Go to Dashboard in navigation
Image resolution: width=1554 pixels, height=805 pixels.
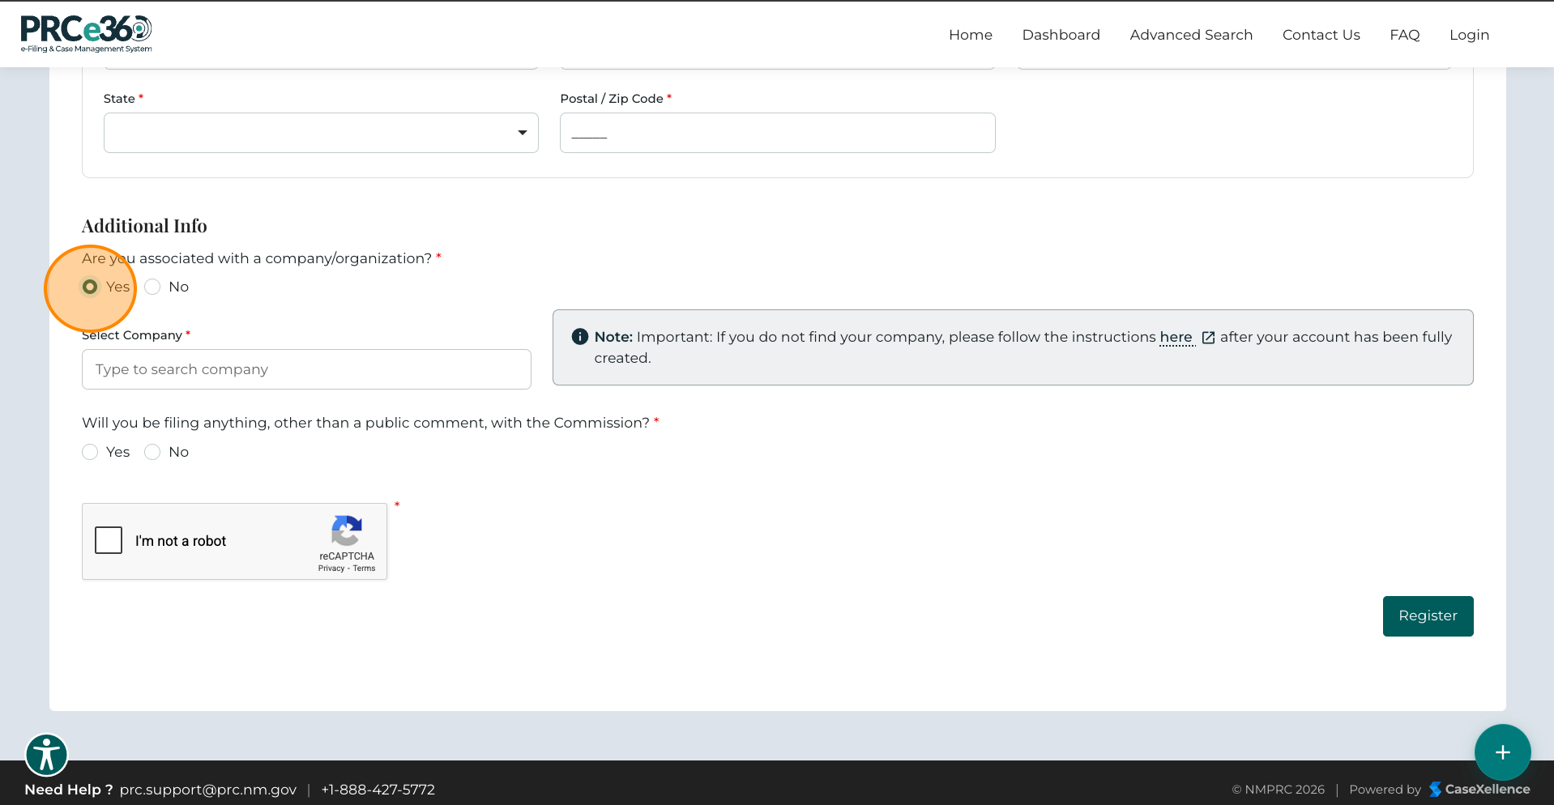(1061, 35)
